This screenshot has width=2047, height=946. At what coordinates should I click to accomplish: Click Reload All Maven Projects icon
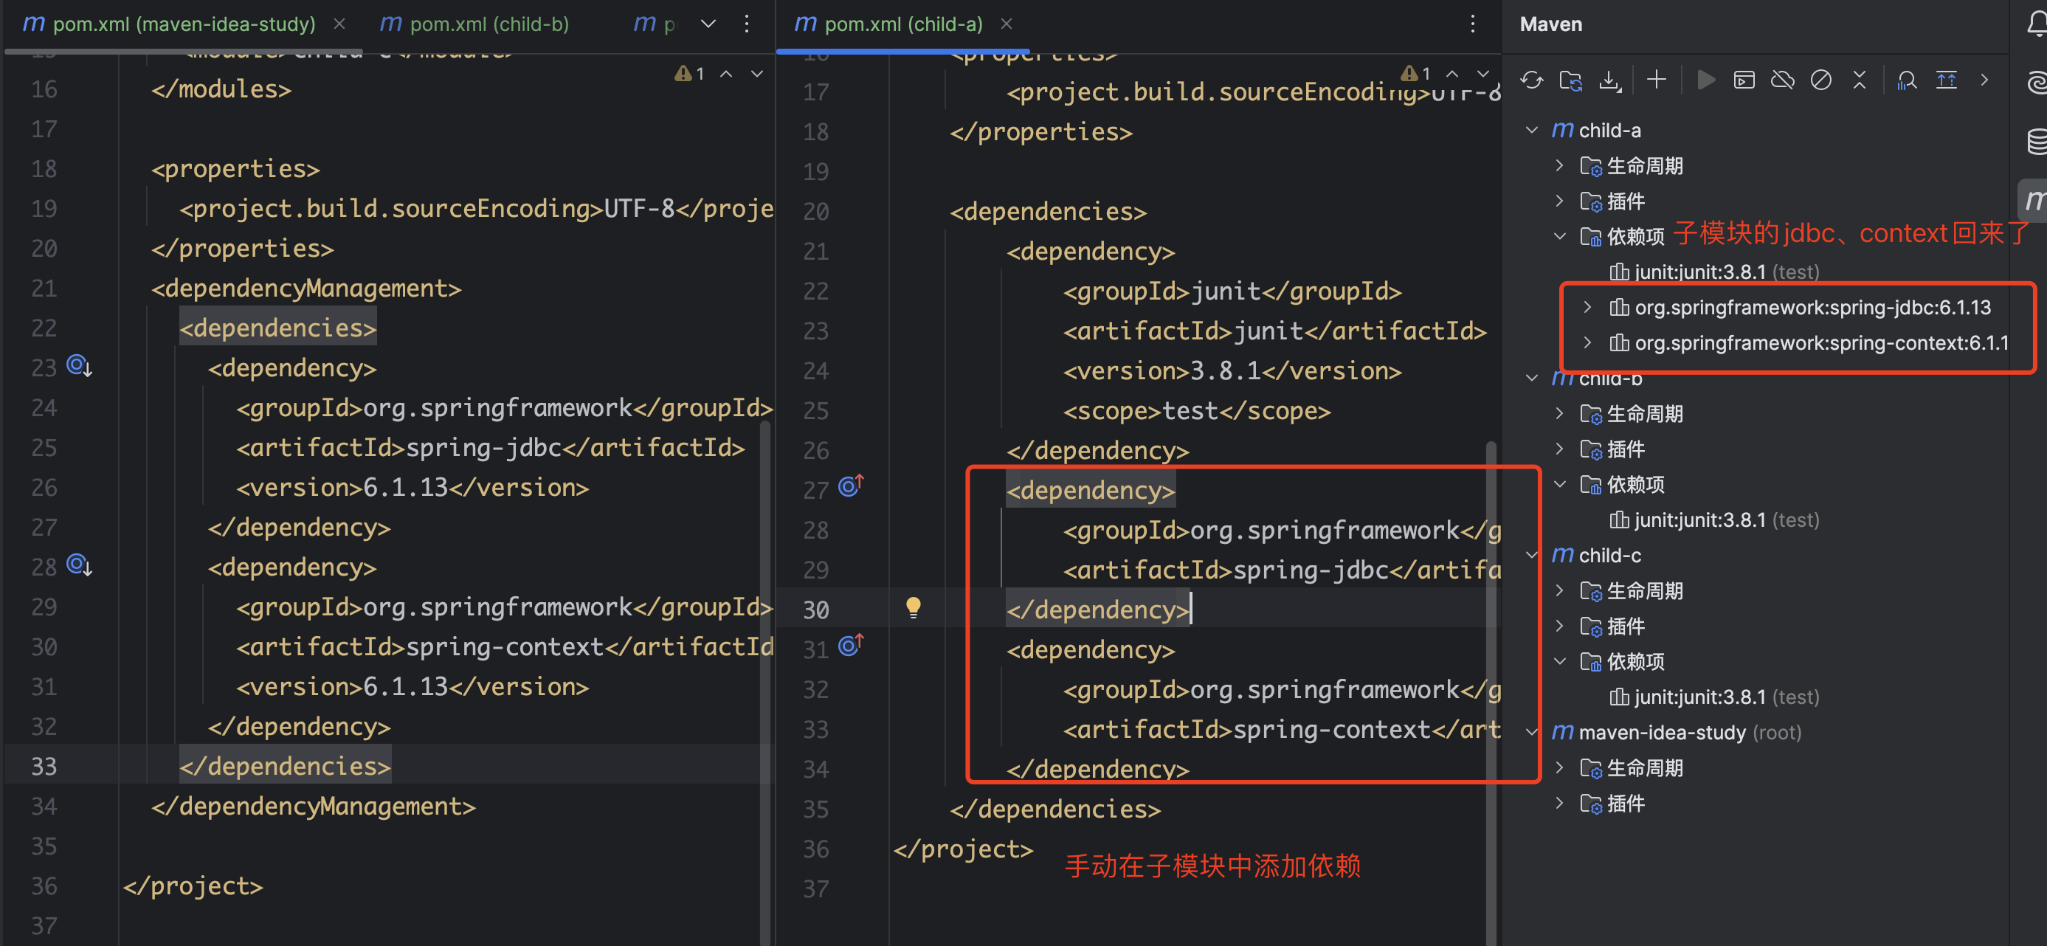[1531, 80]
